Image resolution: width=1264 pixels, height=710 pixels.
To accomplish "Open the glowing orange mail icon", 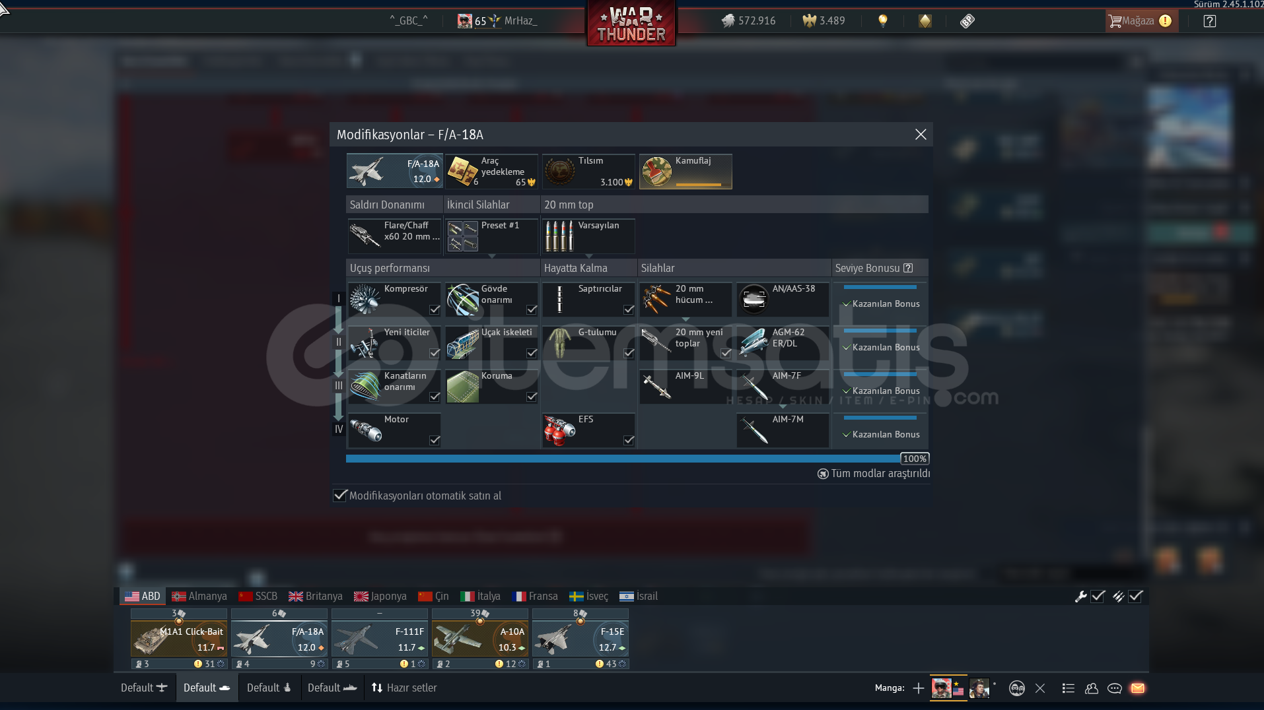I will pos(1138,688).
